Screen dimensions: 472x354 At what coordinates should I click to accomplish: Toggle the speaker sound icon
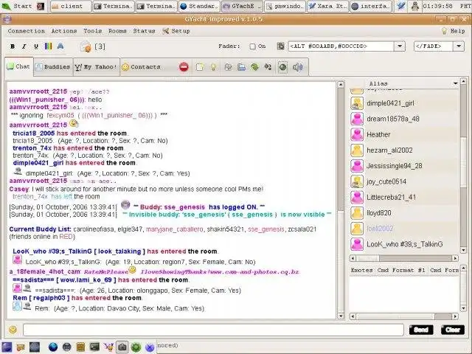coord(297,67)
